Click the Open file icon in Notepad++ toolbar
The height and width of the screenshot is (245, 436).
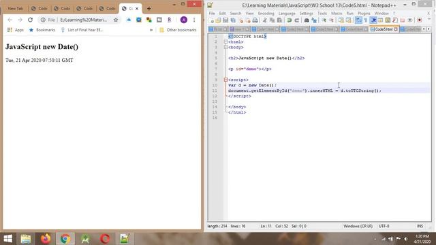pos(218,20)
